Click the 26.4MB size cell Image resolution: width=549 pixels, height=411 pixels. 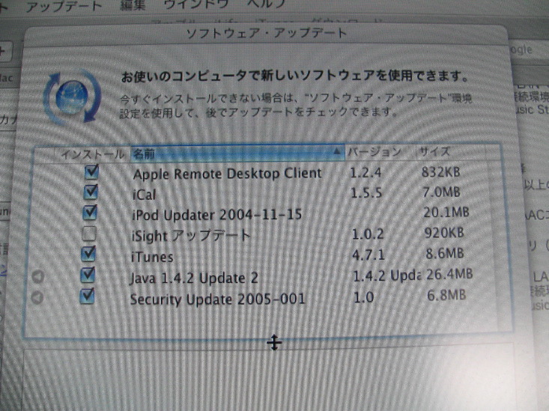[x=449, y=274]
